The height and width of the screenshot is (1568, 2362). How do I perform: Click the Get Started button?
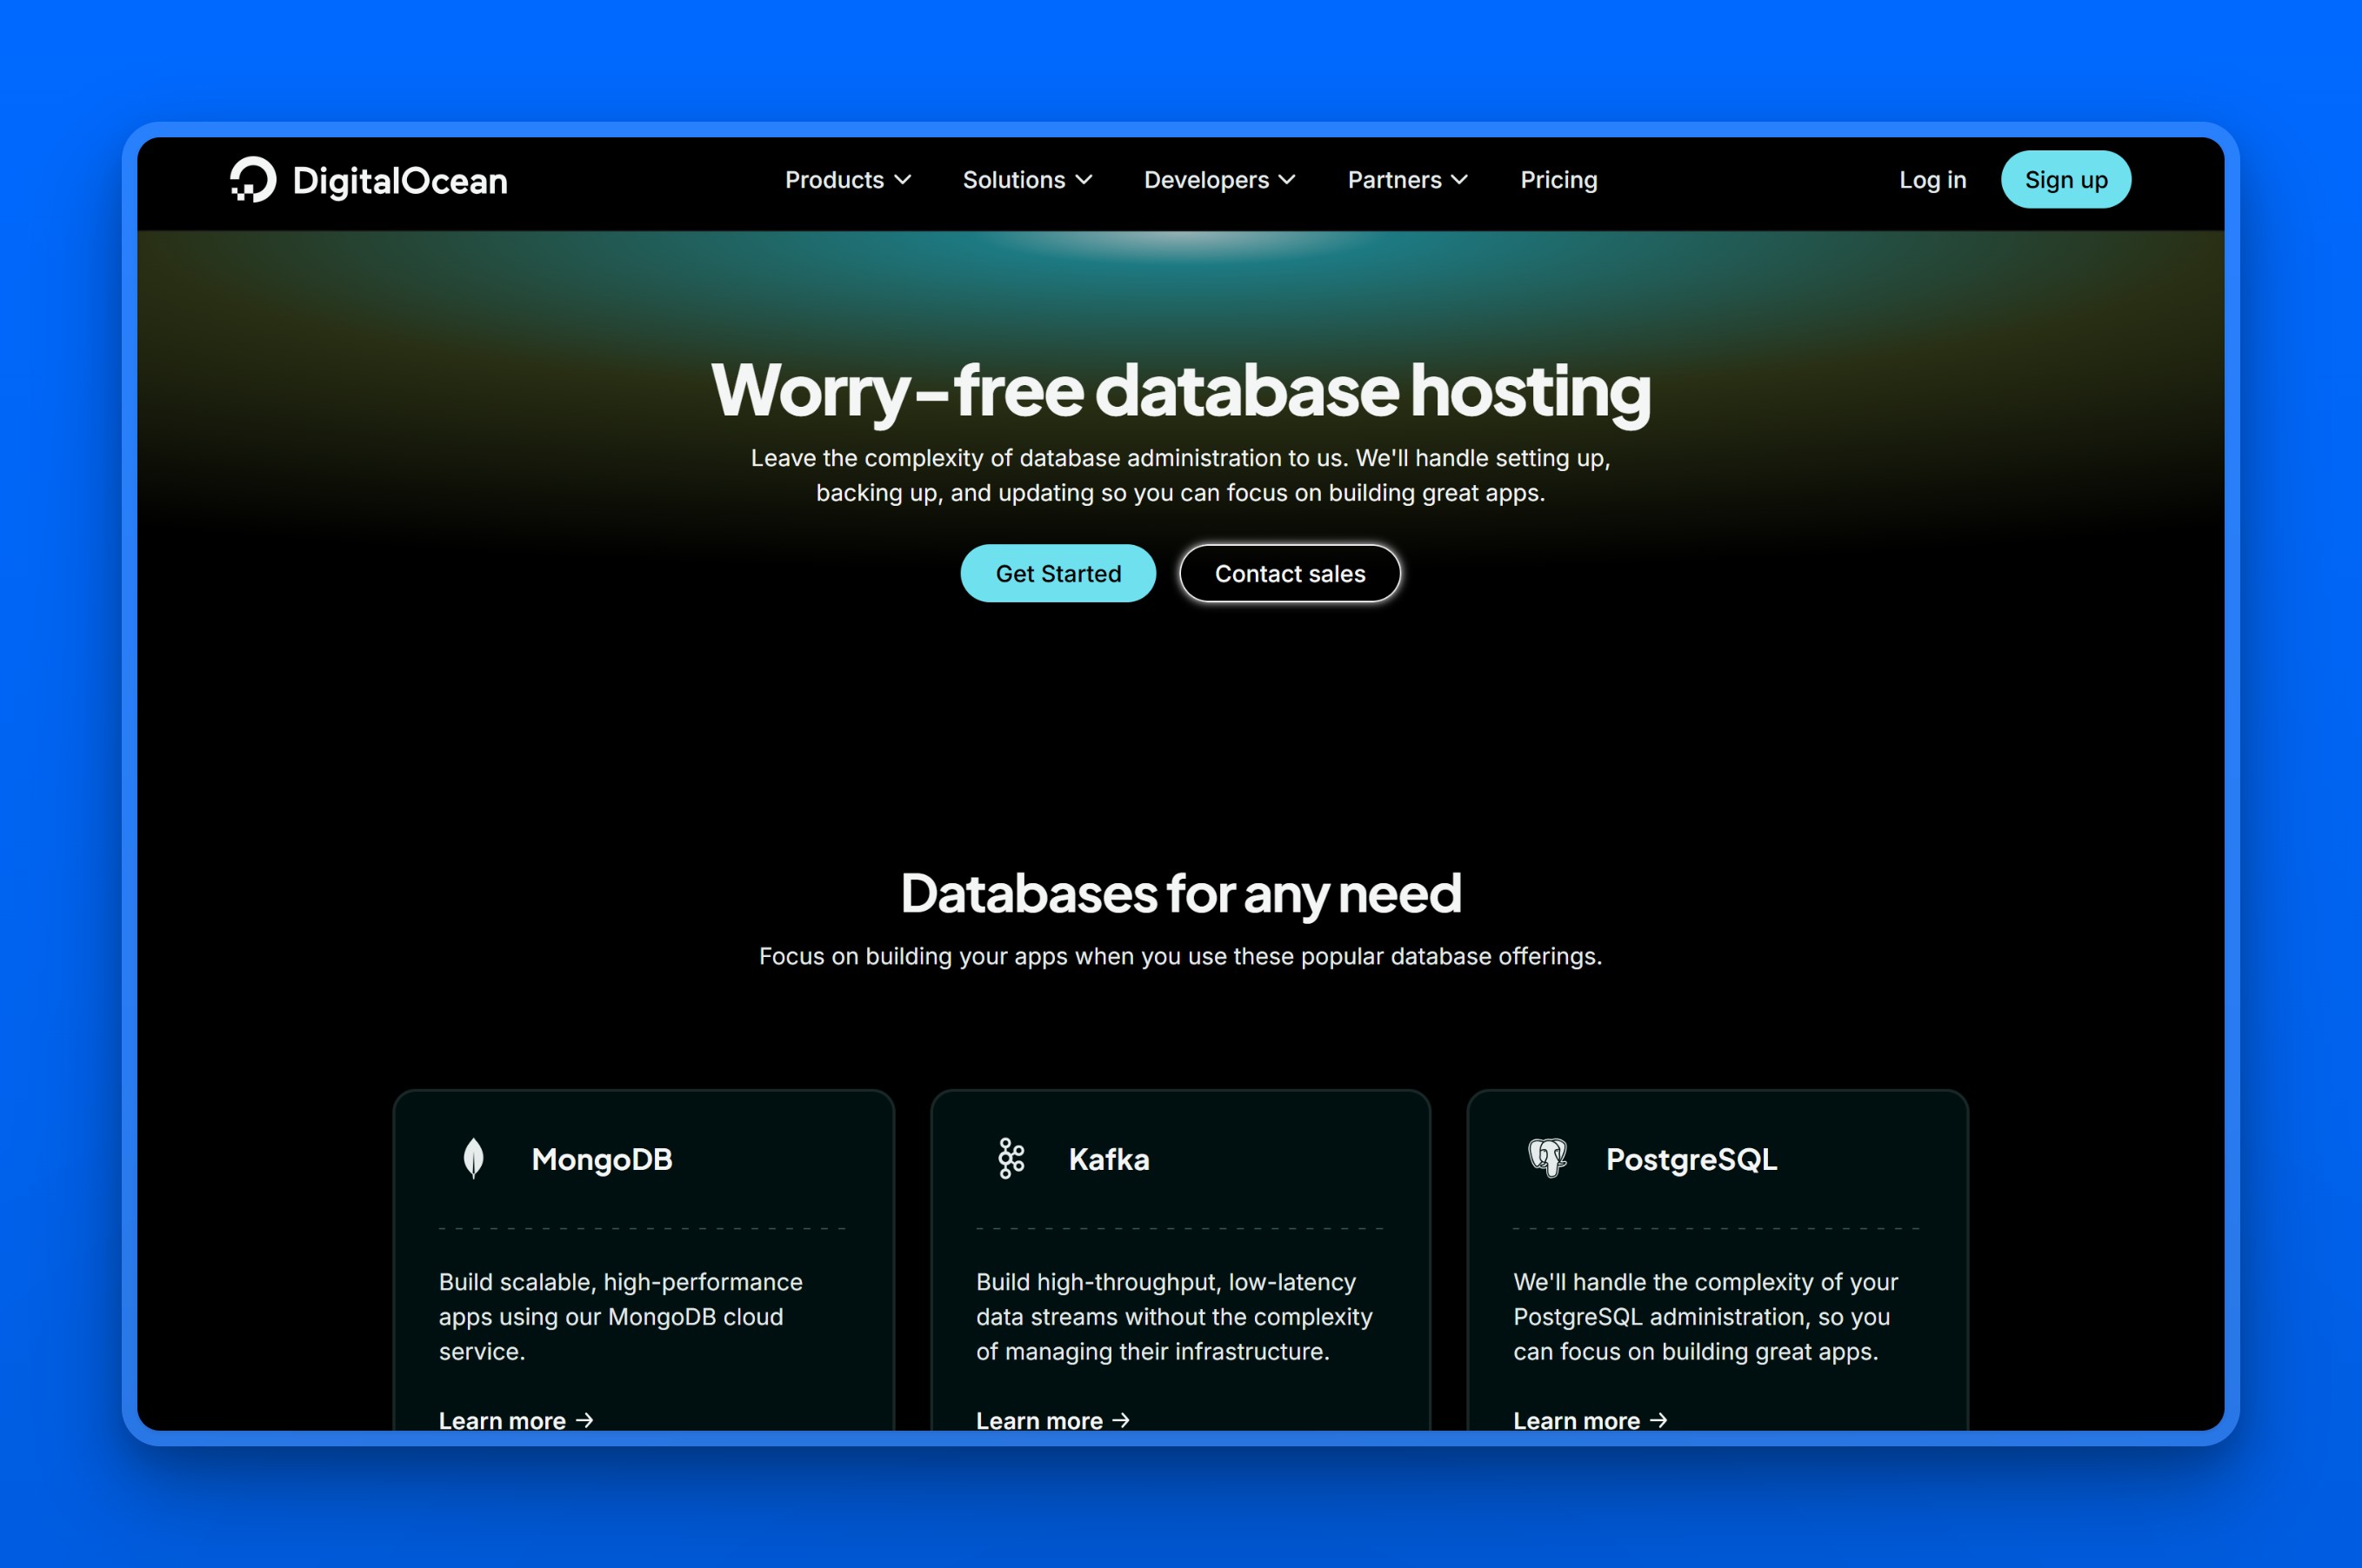tap(1058, 573)
